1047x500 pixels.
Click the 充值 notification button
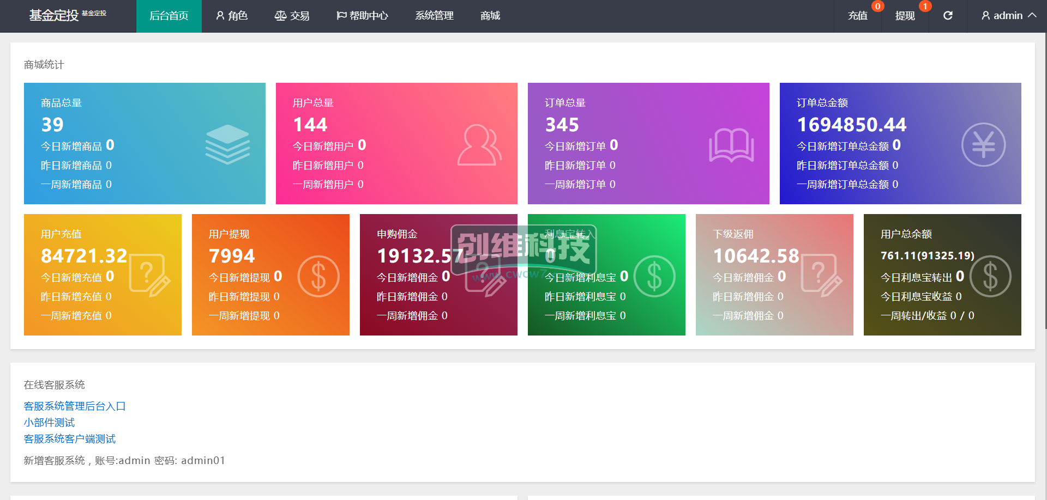point(857,16)
